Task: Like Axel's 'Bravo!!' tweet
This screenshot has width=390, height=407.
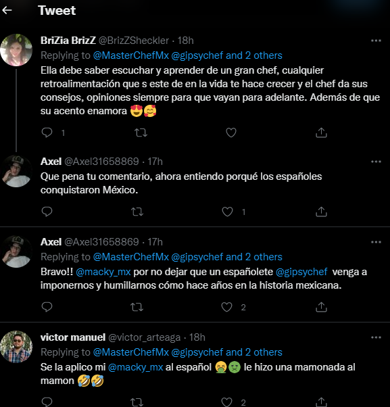Action: coord(226,307)
